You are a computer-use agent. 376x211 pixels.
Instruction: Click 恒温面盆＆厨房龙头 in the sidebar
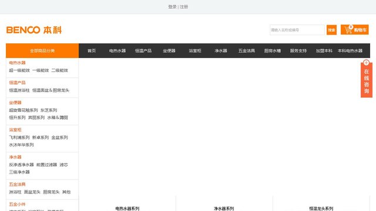(x=51, y=90)
